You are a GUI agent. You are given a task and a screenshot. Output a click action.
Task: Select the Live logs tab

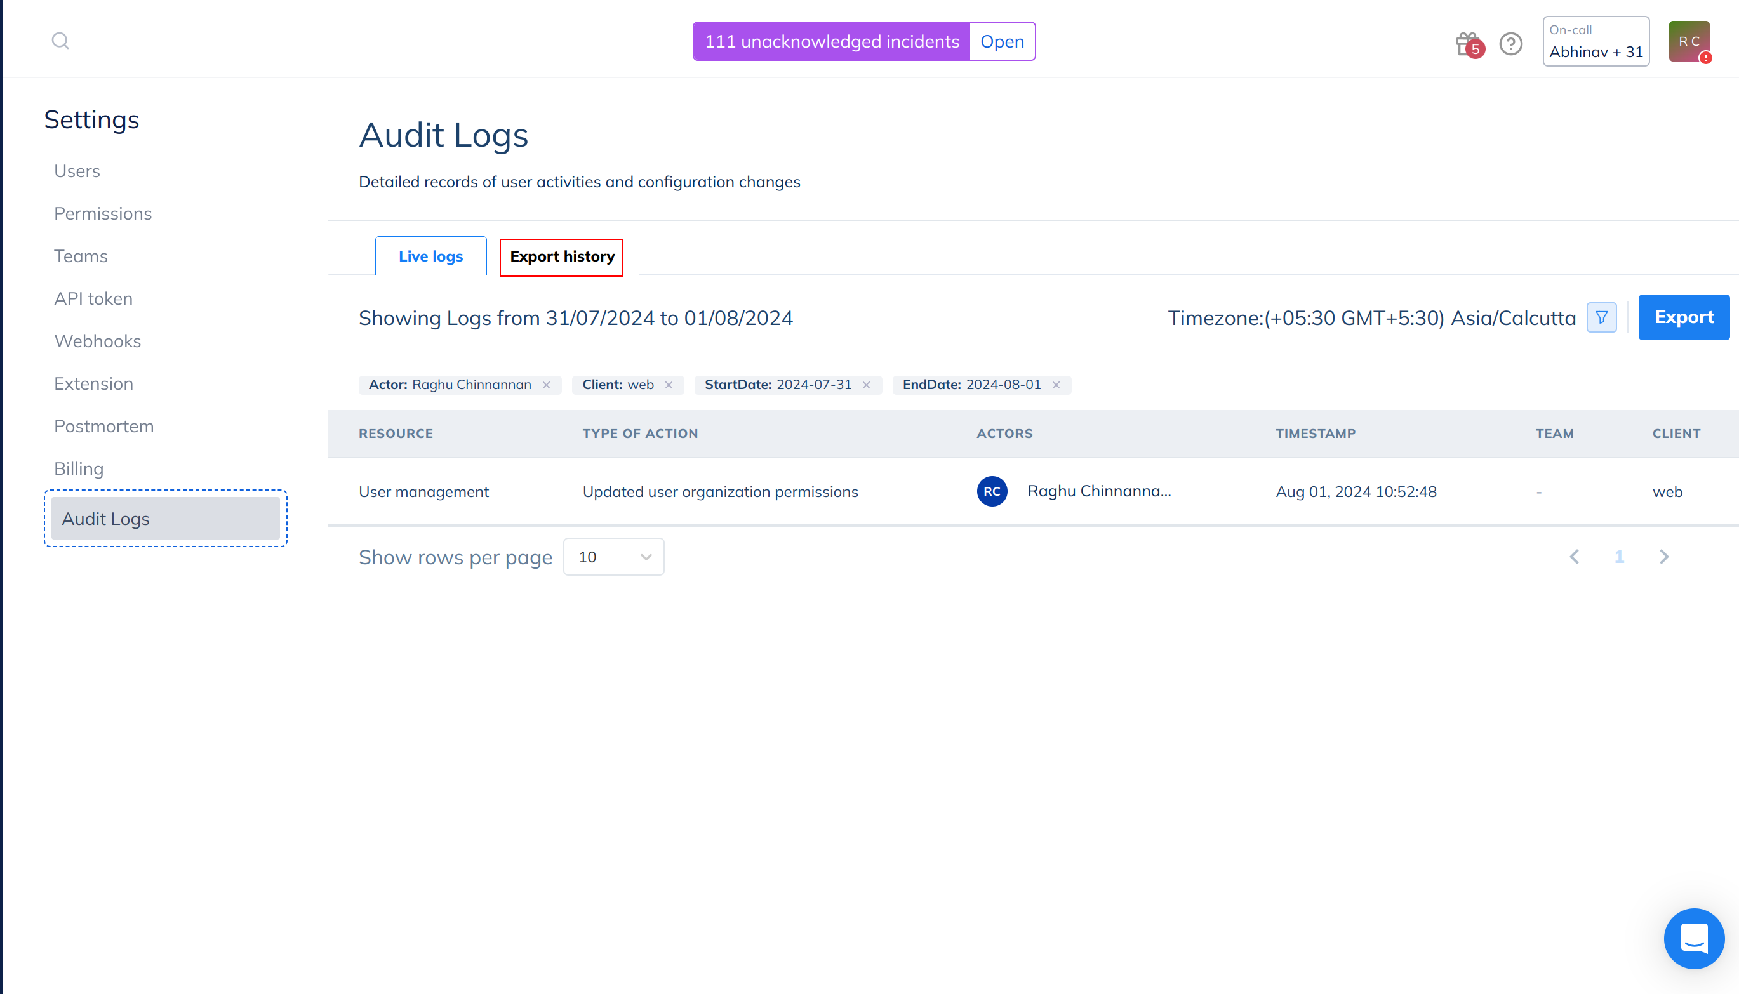click(x=430, y=256)
